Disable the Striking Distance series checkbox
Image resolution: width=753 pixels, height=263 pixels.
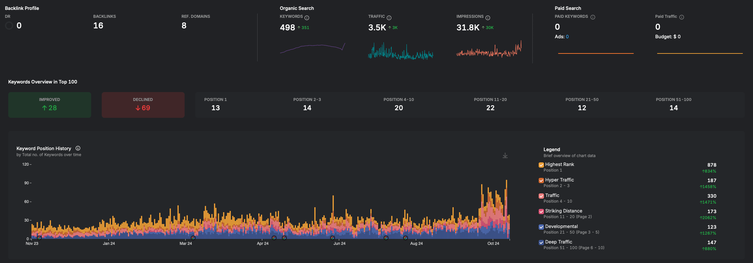tap(541, 212)
